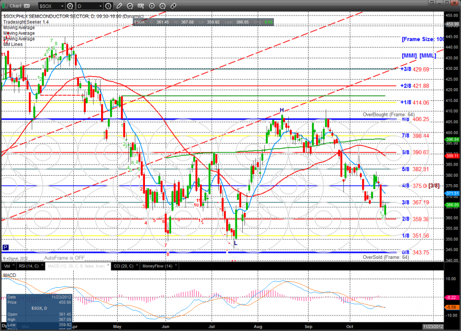
Task: Click the bar replay play icon
Action: (x=152, y=6)
